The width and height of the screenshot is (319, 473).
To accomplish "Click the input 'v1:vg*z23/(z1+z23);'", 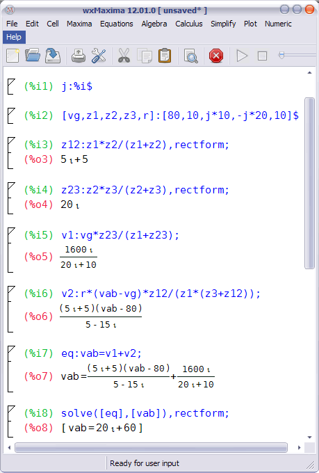I will click(120, 235).
